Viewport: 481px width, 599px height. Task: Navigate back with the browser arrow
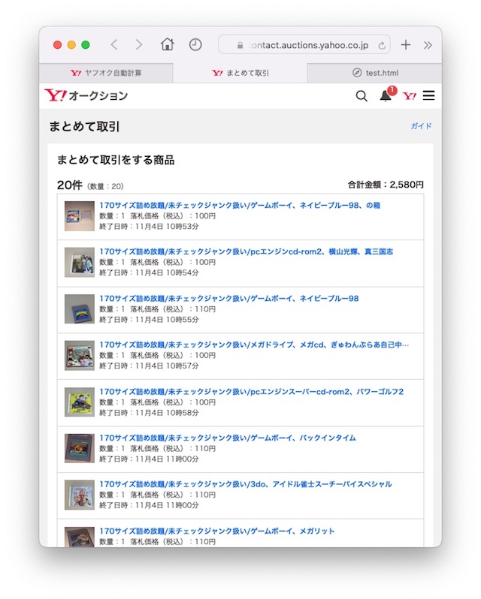tap(114, 45)
